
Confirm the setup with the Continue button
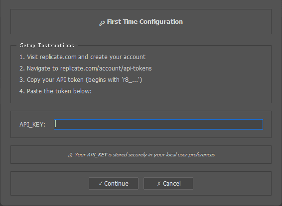click(114, 184)
